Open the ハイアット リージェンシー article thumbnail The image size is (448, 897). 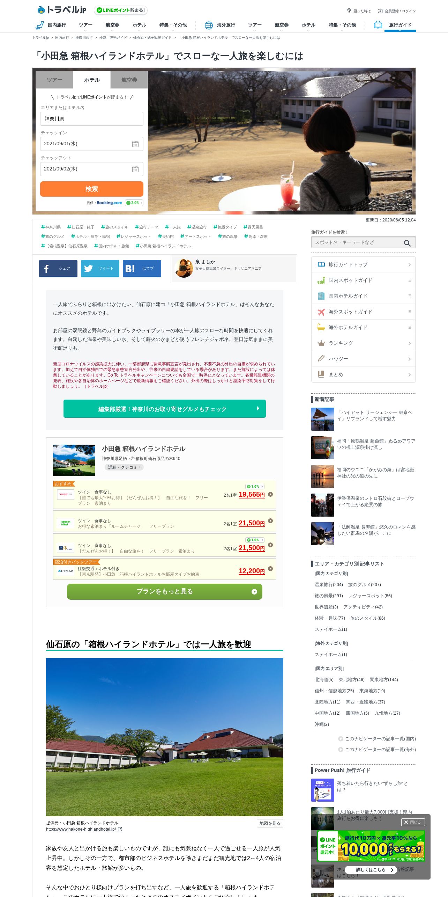pyautogui.click(x=323, y=419)
